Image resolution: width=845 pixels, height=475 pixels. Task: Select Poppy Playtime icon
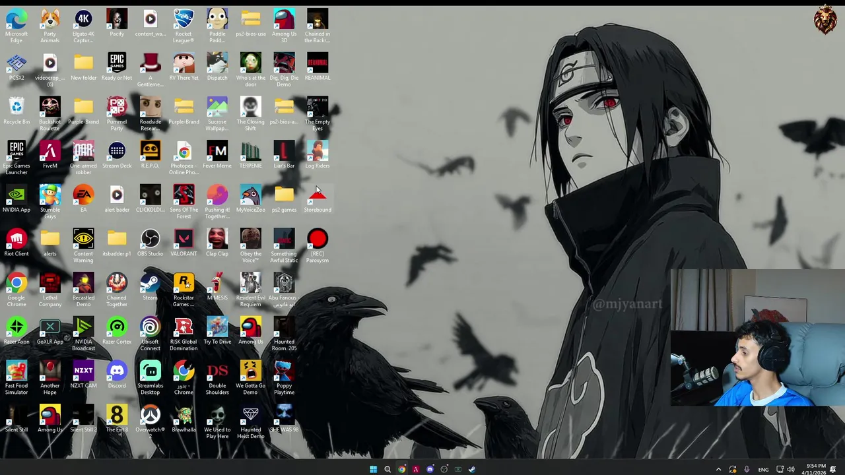coord(284,378)
